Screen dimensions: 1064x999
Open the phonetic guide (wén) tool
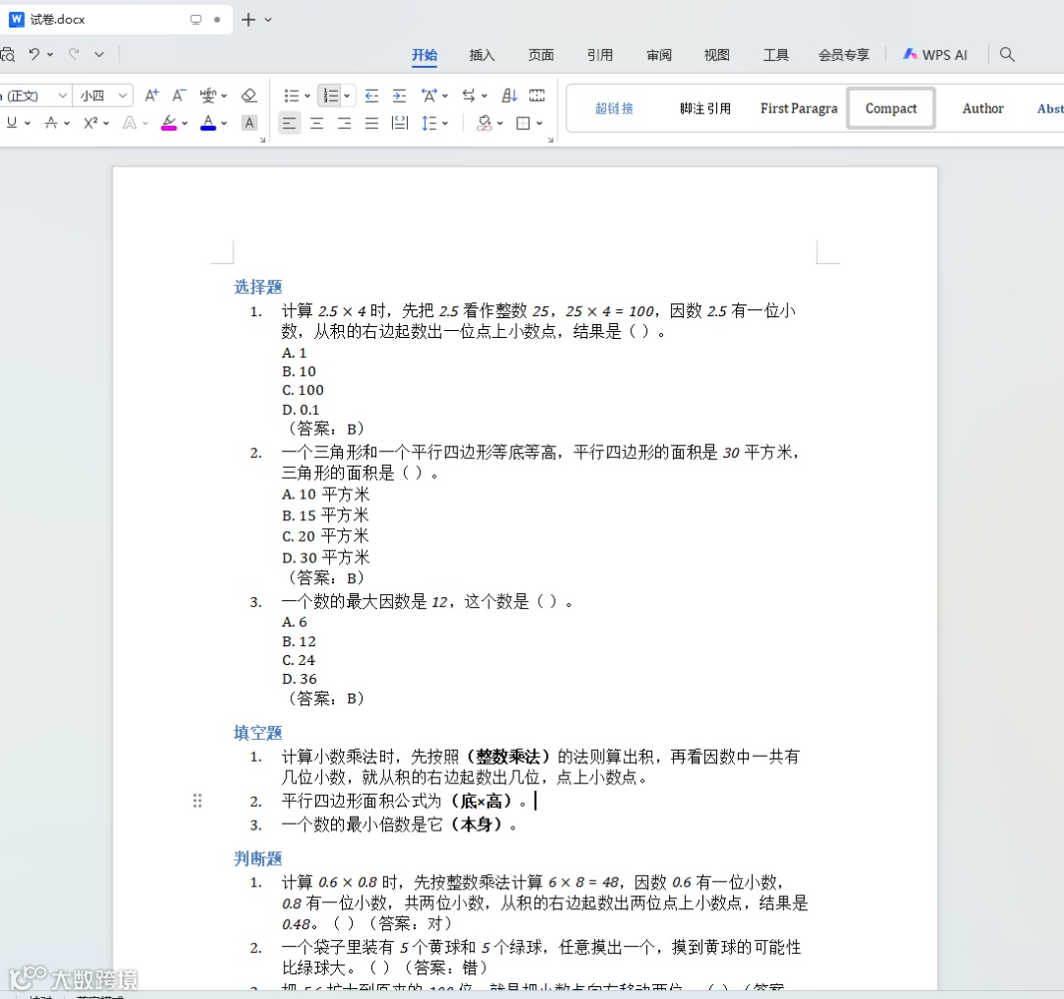tap(208, 96)
